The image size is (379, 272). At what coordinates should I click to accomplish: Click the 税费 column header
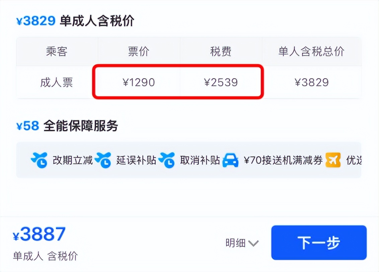point(221,52)
